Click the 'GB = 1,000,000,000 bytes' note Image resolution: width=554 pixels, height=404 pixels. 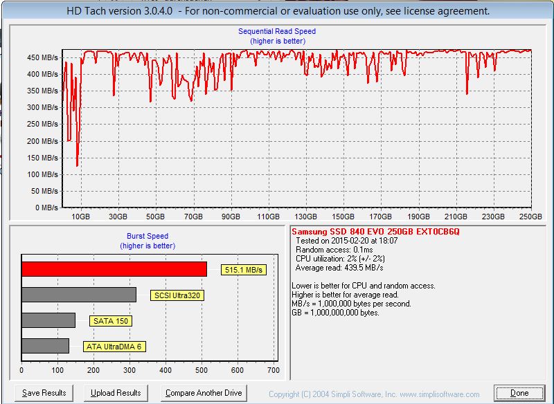pyautogui.click(x=335, y=313)
